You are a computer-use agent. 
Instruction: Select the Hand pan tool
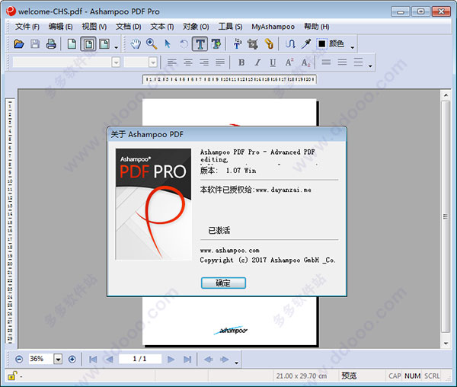coord(136,44)
